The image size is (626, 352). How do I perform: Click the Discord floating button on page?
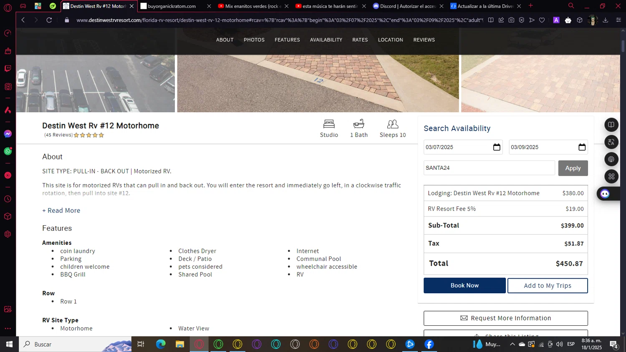(x=605, y=194)
